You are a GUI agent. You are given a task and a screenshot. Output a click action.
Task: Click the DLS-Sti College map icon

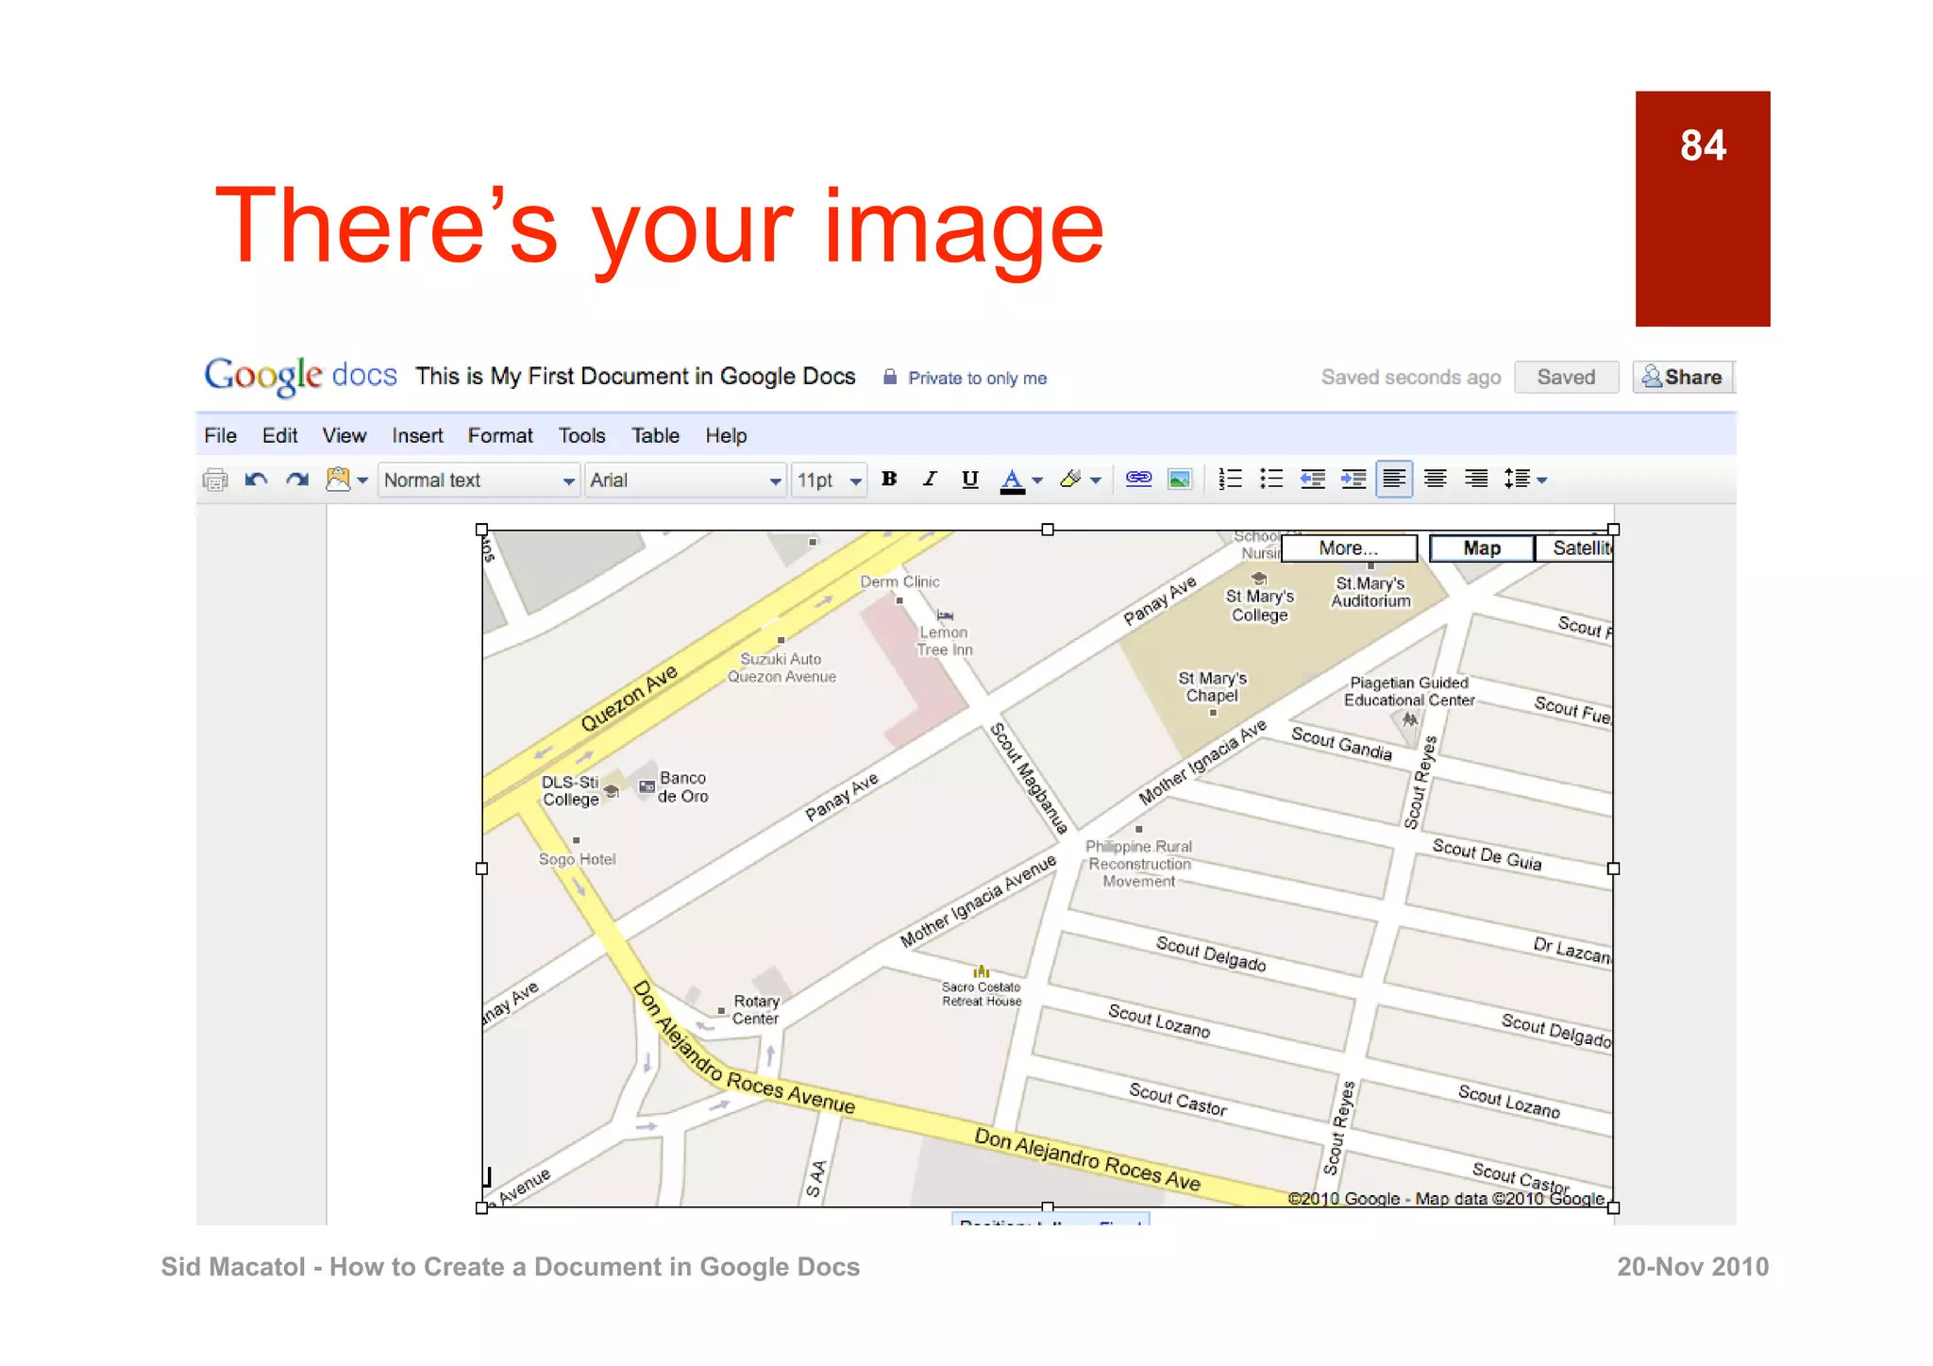point(612,790)
